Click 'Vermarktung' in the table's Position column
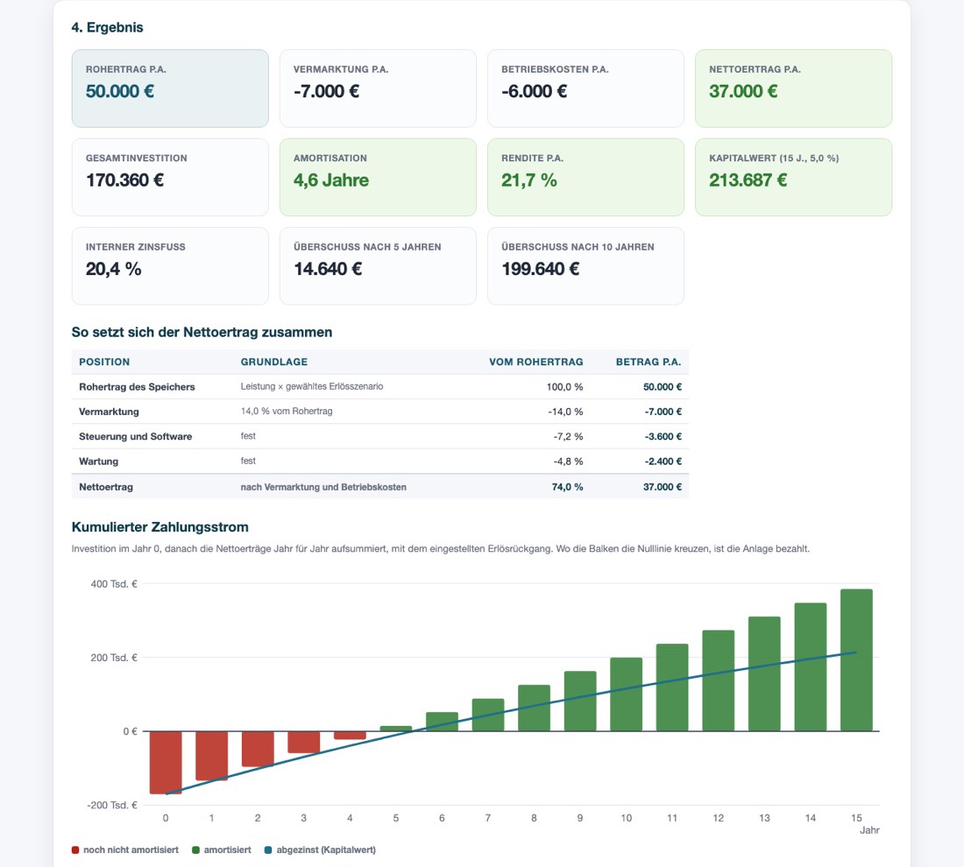The width and height of the screenshot is (964, 867). (109, 412)
